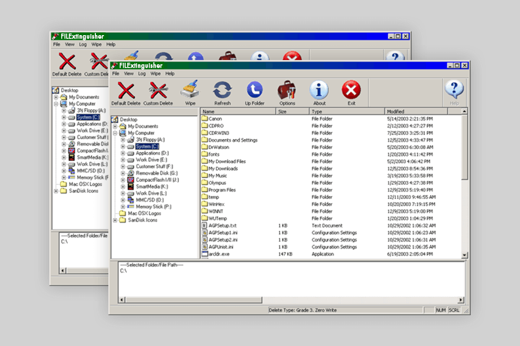This screenshot has height=346, width=520.
Task: Open Options toolbox icon
Action: [287, 90]
